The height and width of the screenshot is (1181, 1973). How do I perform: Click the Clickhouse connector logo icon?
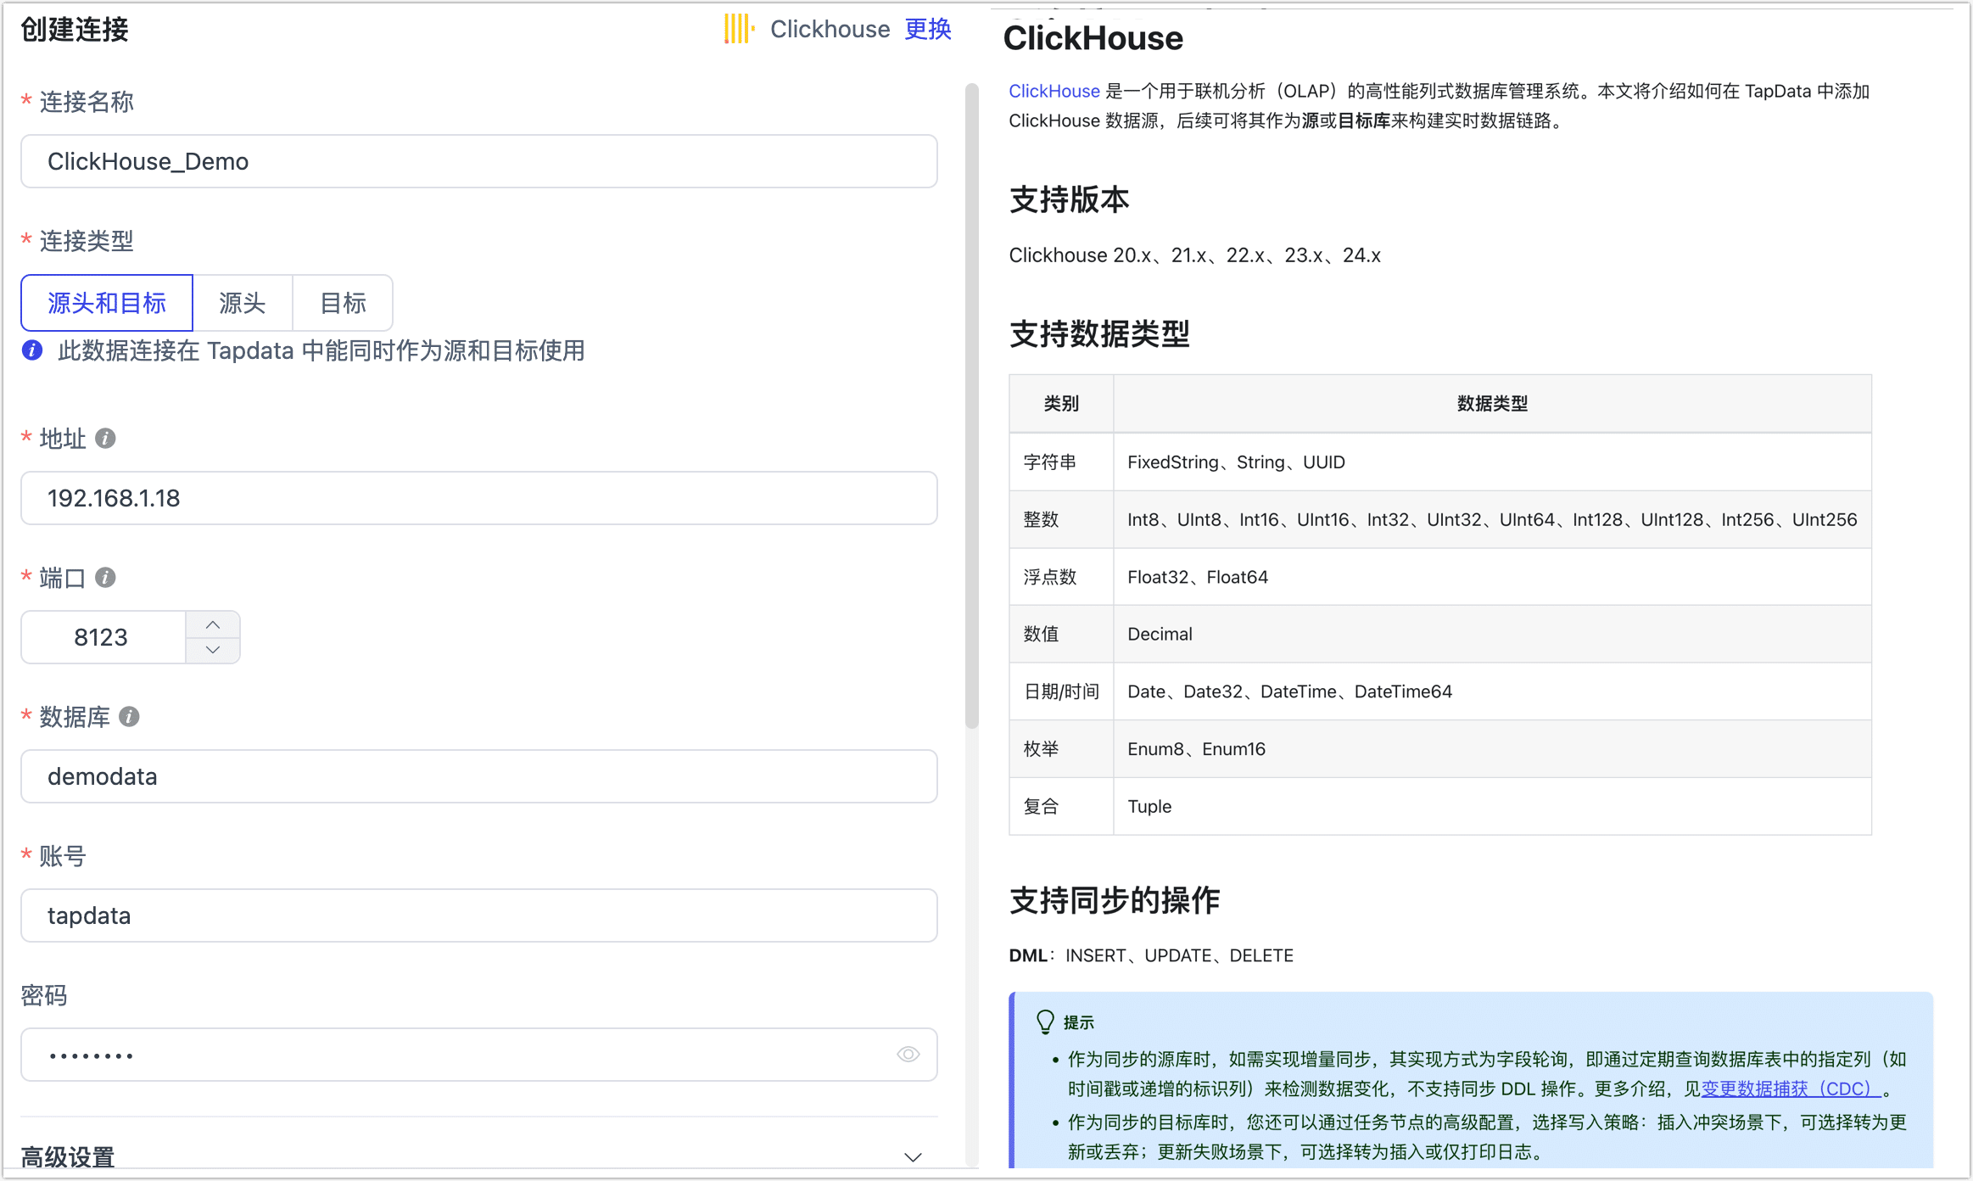737,29
